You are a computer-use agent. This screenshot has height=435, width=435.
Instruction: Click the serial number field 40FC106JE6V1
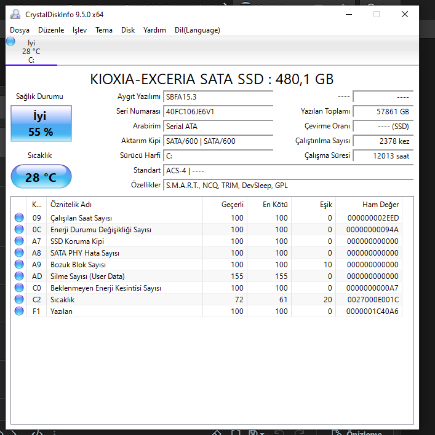tap(218, 112)
